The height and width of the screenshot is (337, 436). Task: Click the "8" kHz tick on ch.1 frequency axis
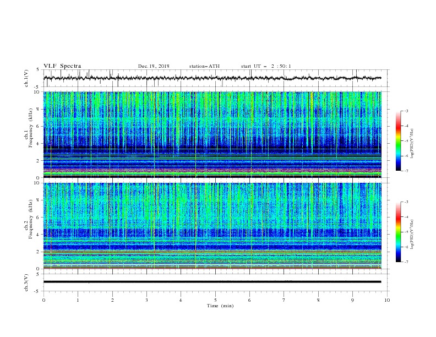pyautogui.click(x=38, y=109)
